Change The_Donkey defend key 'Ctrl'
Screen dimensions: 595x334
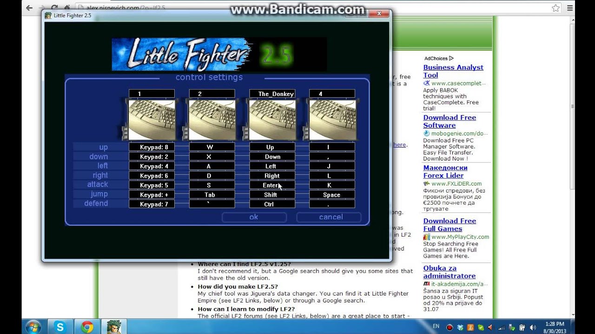click(272, 204)
